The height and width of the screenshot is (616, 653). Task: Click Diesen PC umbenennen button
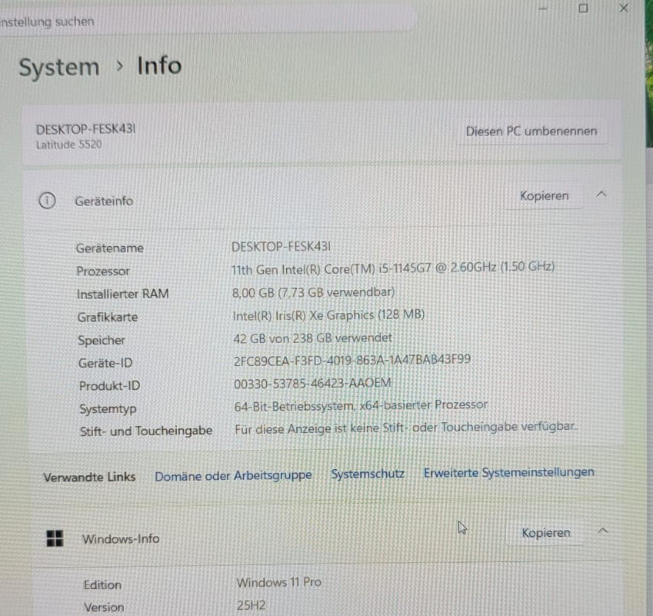click(531, 132)
